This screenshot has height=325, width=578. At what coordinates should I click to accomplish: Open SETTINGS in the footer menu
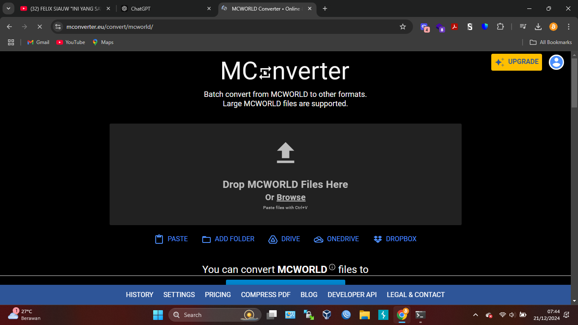179,295
